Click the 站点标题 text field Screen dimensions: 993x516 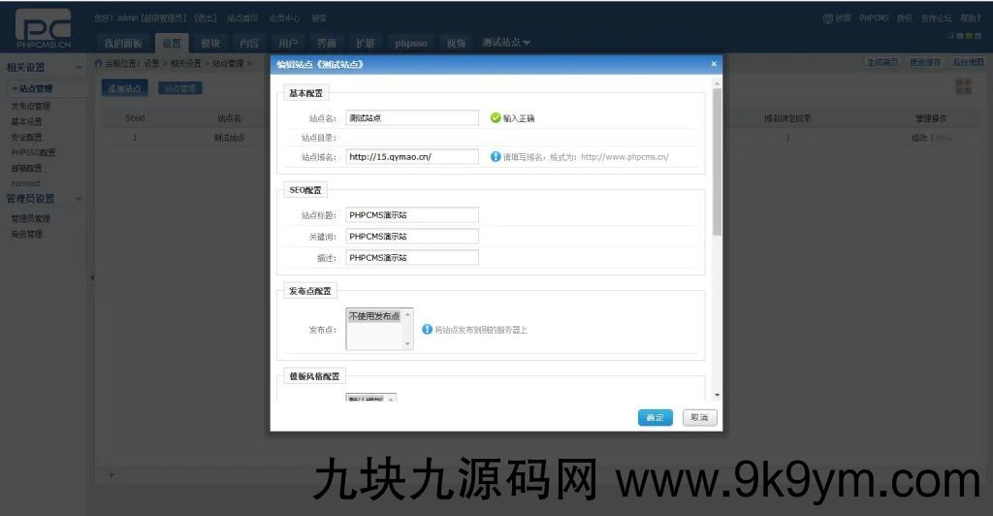[412, 215]
